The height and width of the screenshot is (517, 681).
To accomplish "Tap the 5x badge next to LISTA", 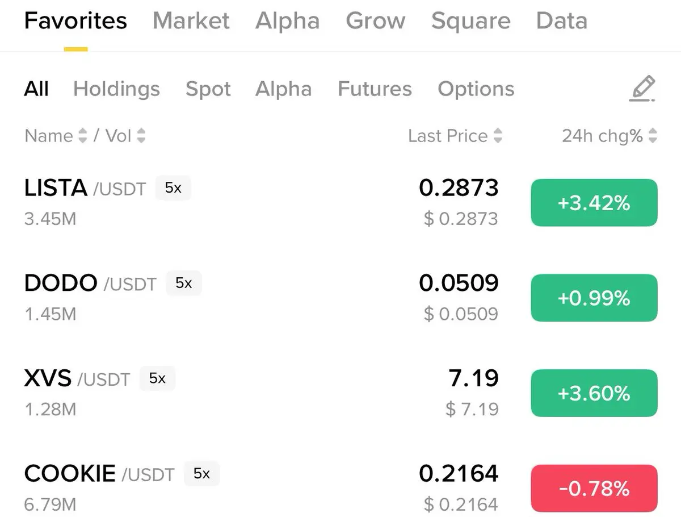I will pyautogui.click(x=173, y=188).
